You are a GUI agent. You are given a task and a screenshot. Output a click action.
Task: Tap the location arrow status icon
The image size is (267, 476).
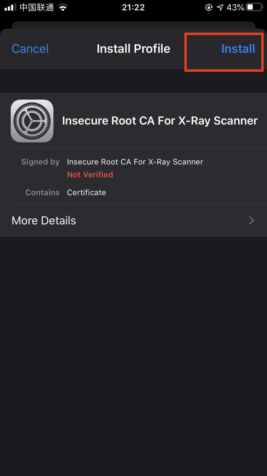(220, 7)
